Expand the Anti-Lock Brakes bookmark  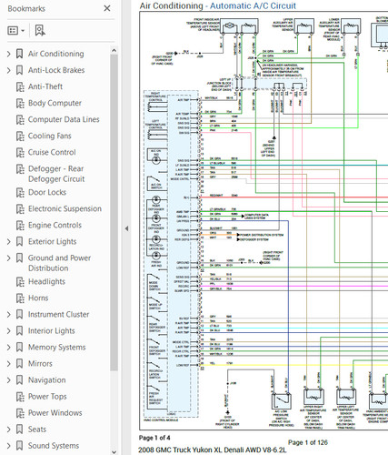click(x=9, y=70)
